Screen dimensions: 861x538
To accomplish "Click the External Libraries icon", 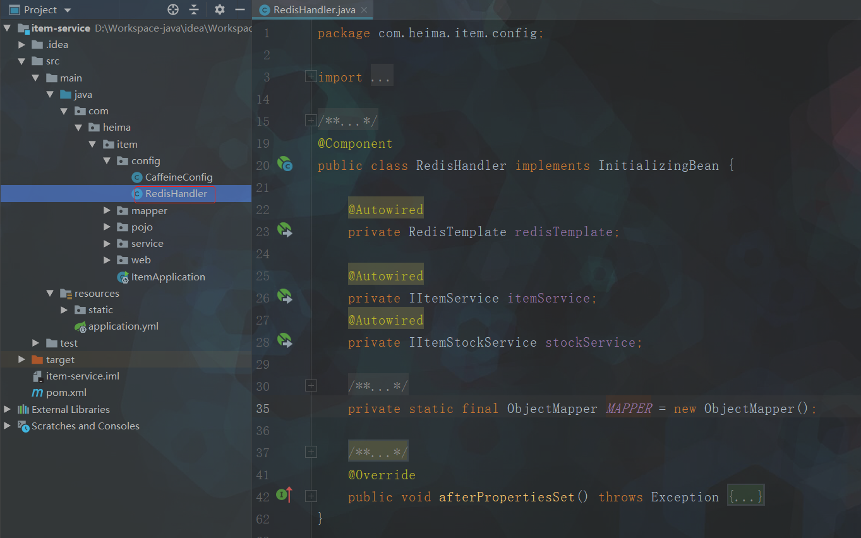I will [23, 410].
